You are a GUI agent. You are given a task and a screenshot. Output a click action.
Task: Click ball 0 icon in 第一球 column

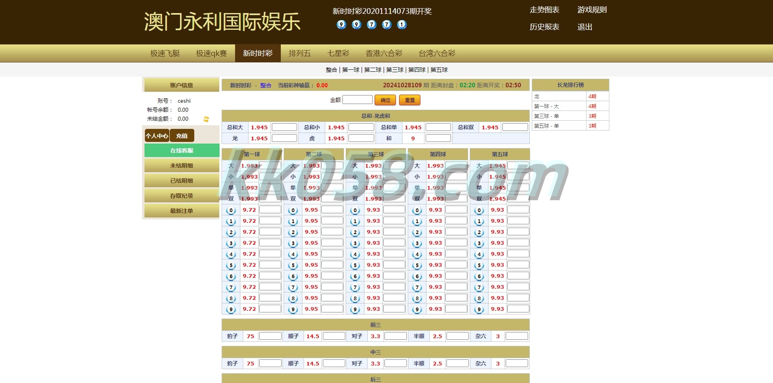click(231, 210)
